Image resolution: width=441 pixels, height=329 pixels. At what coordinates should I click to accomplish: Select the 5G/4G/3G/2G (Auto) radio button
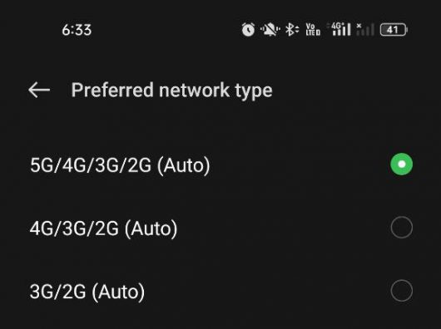[x=402, y=164]
